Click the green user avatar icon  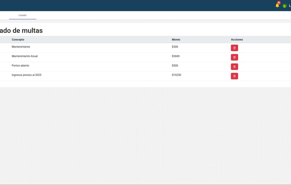pos(285,6)
